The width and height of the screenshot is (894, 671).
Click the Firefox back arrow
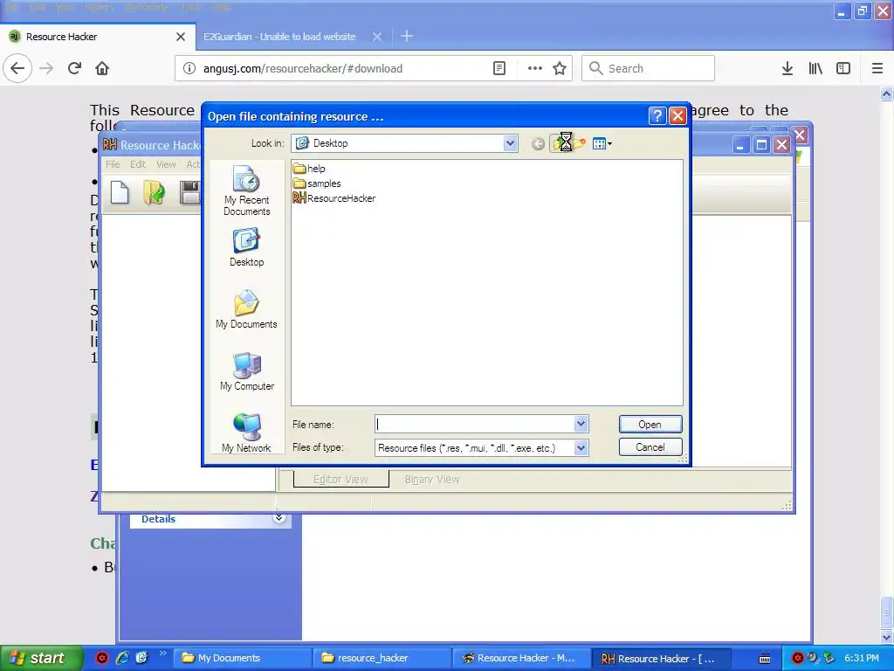point(17,68)
